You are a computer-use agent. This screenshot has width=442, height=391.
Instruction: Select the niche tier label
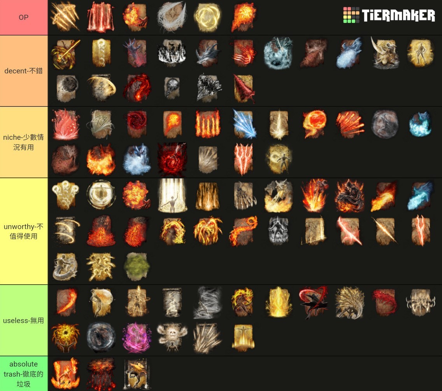pyautogui.click(x=24, y=142)
